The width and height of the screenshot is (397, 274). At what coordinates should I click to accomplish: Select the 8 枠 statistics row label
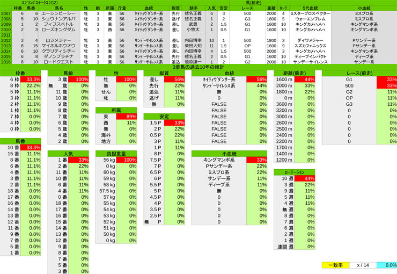pos(10,85)
